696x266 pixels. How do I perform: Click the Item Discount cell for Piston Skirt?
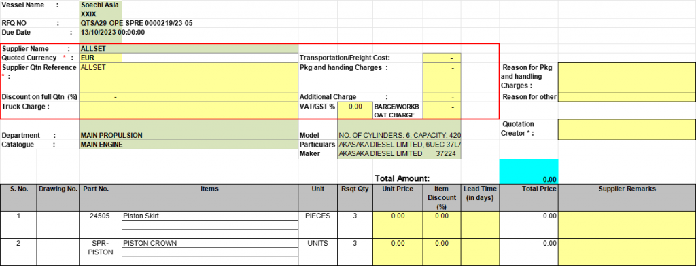[442, 225]
